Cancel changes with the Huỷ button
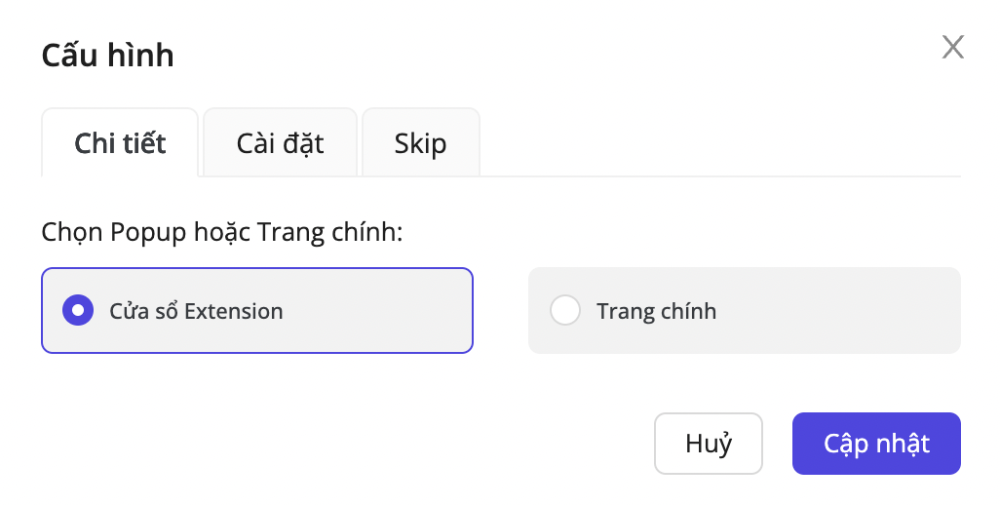The width and height of the screenshot is (1000, 505). click(x=709, y=444)
